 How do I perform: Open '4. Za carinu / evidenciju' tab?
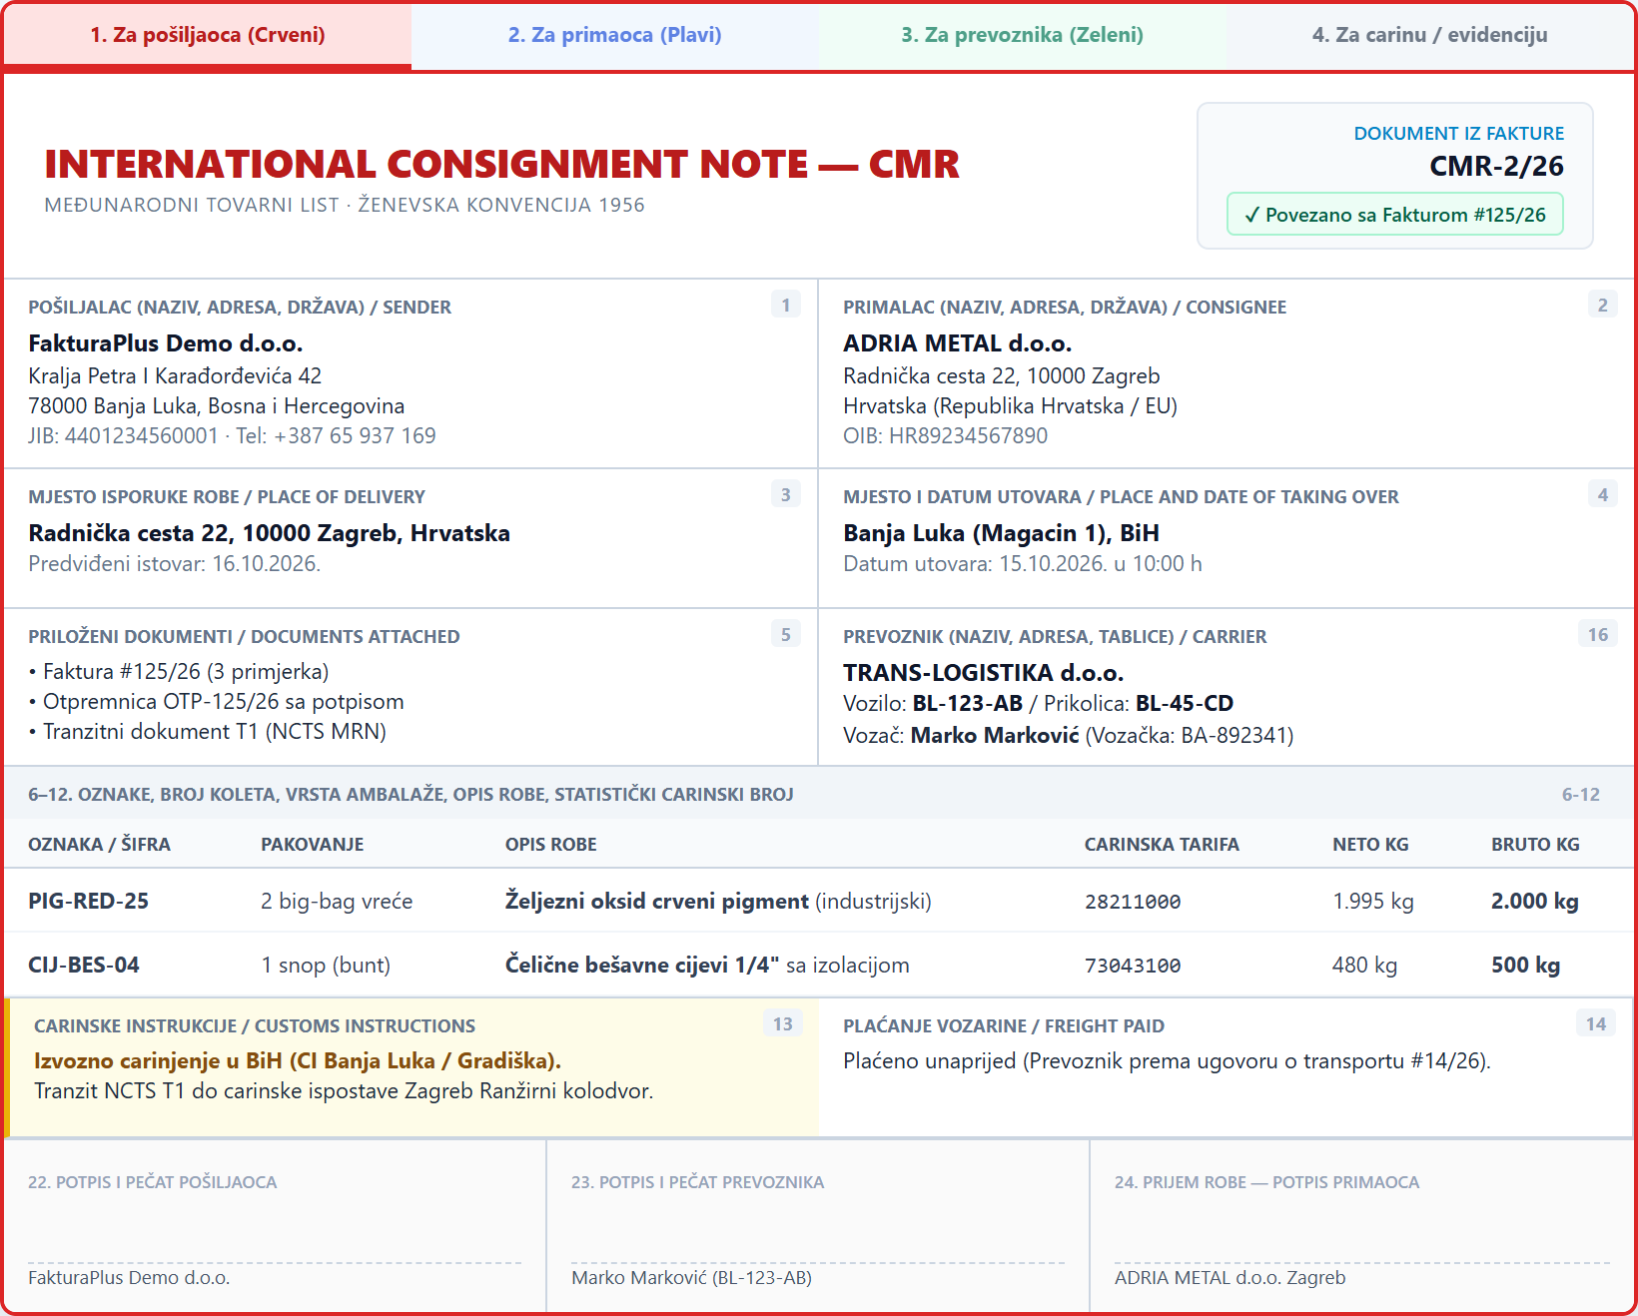(x=1430, y=36)
